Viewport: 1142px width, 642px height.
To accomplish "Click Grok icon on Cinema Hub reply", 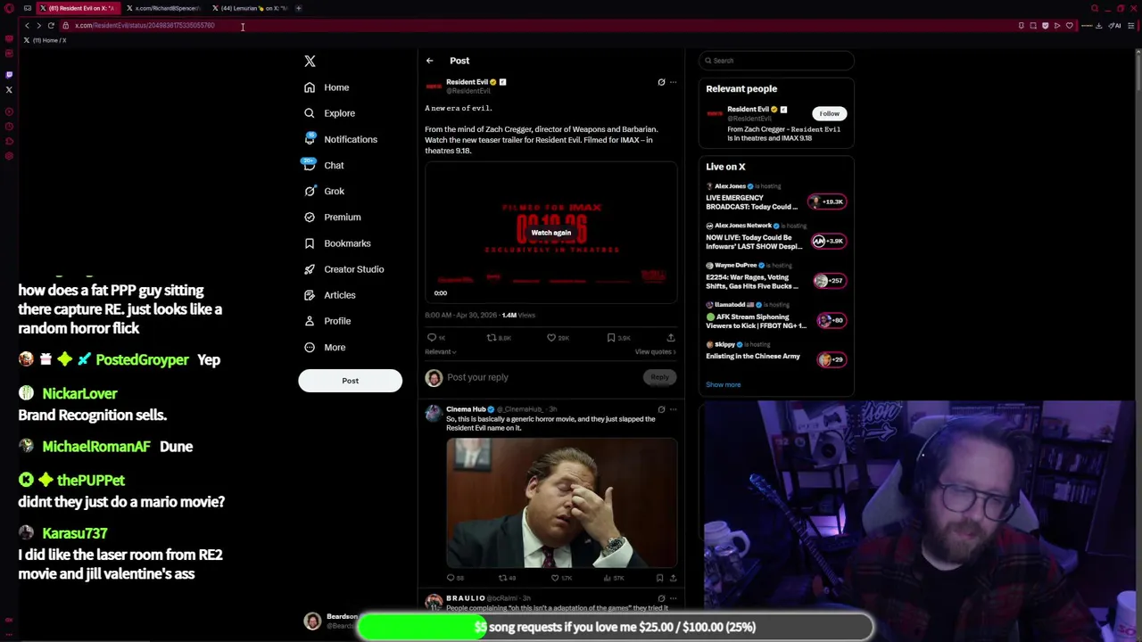I will tap(661, 409).
